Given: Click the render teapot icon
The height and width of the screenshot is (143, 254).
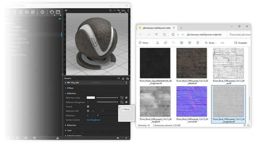Looking at the screenshot, I should point(52,12).
